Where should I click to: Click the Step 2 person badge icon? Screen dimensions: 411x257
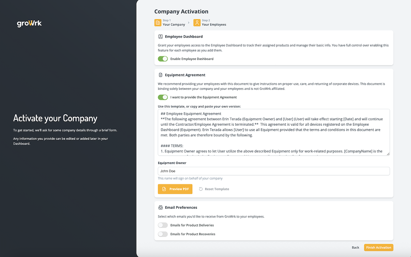coord(197,22)
